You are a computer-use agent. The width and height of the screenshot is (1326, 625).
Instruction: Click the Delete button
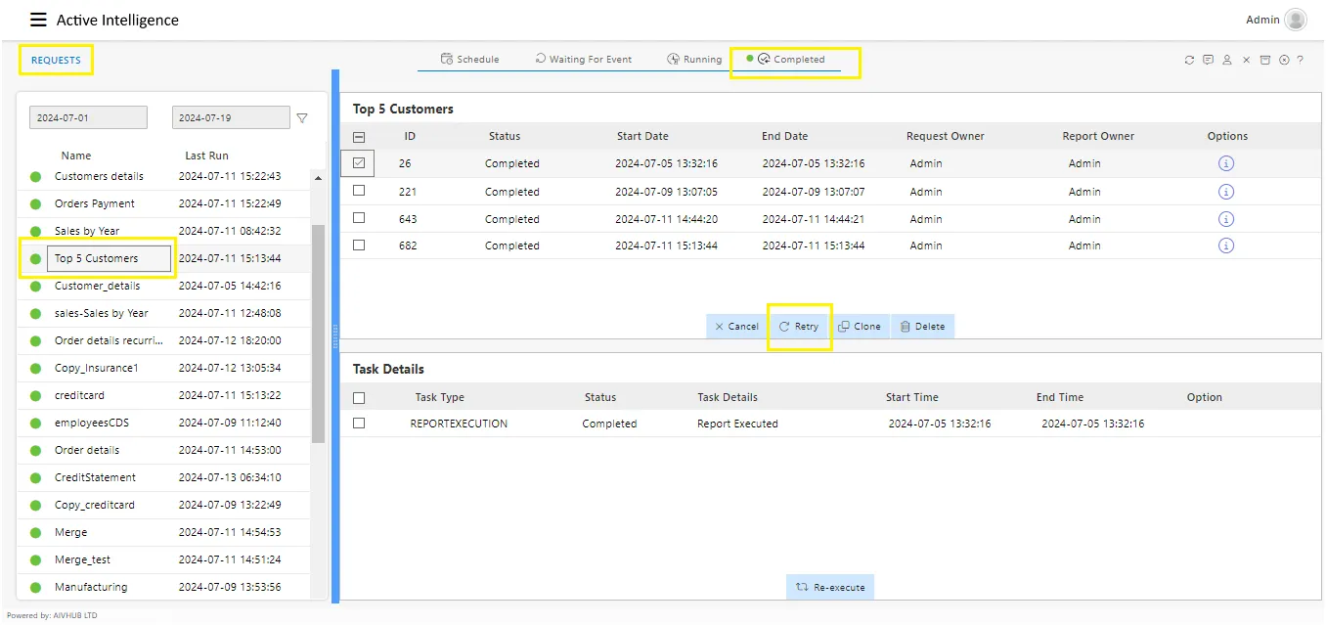(922, 327)
